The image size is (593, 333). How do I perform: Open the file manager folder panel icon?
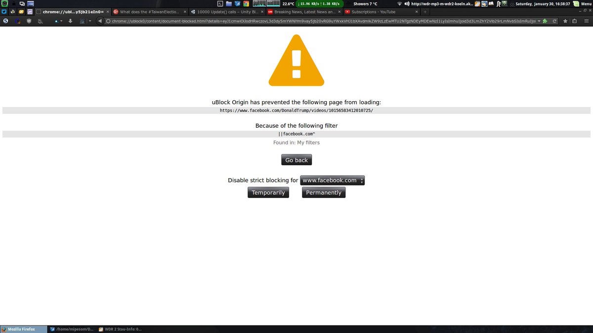click(229, 4)
